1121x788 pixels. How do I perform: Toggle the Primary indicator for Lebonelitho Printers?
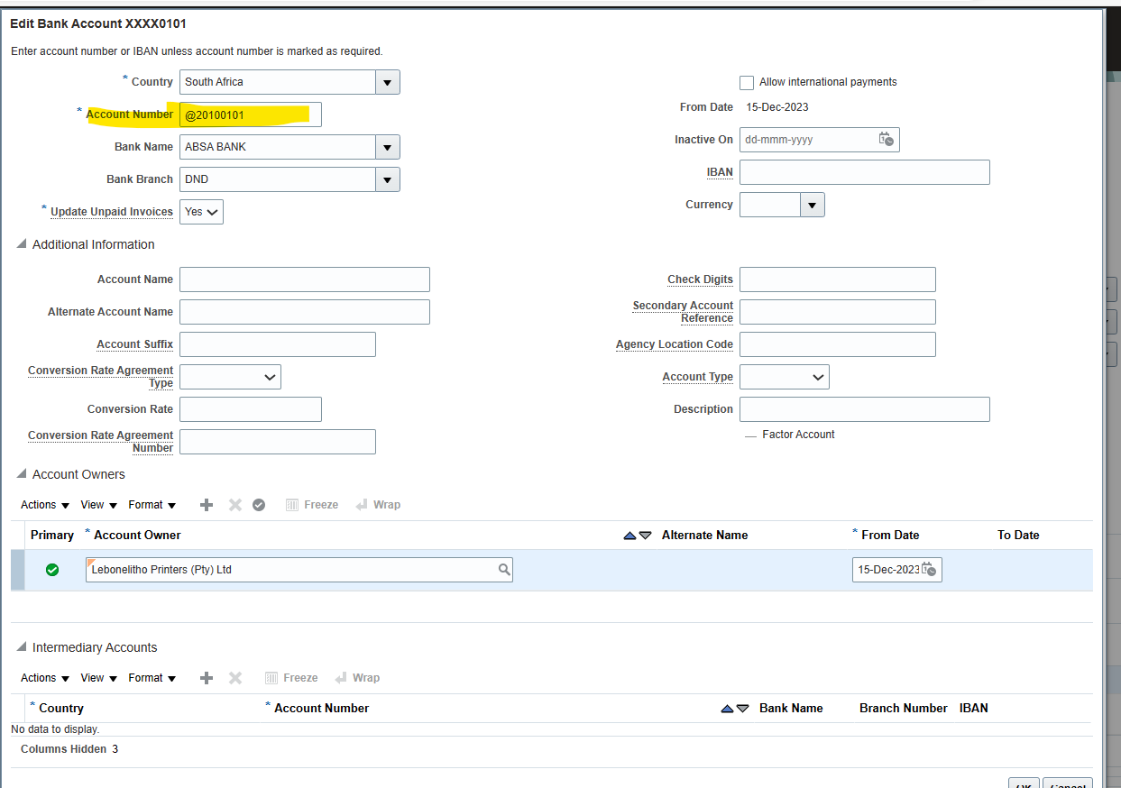[x=51, y=570]
